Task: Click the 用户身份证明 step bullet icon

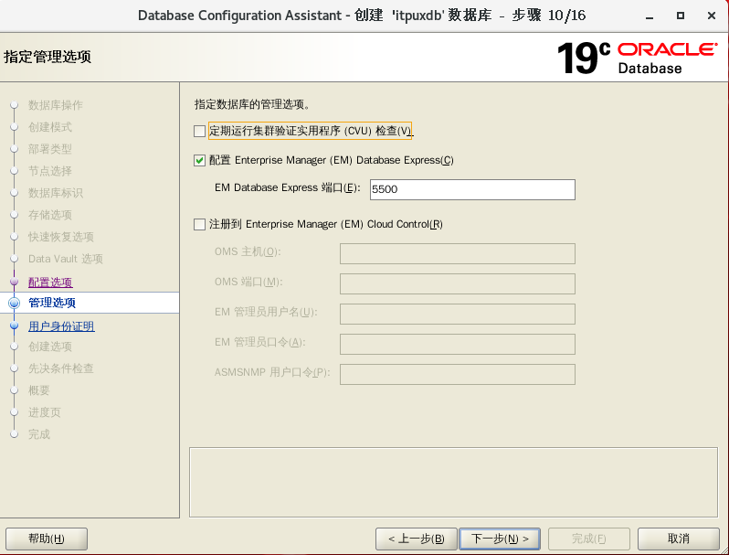Action: point(15,326)
